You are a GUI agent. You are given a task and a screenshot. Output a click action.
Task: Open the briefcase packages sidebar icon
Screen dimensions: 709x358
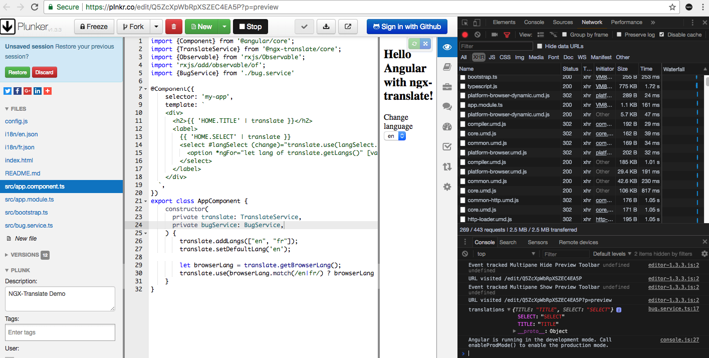point(447,87)
